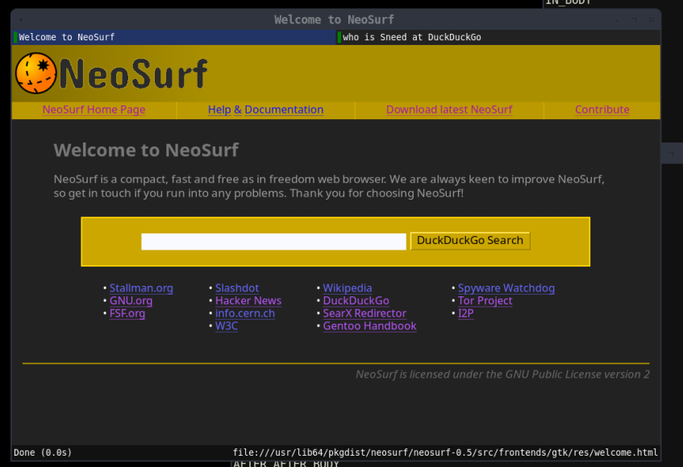
Task: Click the intro paragraph about NeoSurf browser
Action: (x=329, y=186)
